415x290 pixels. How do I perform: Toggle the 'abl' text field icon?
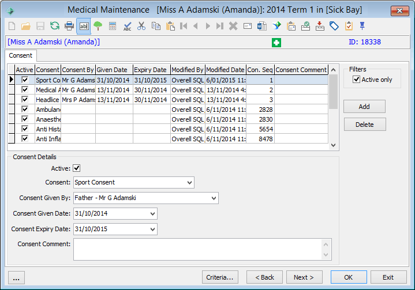[x=84, y=26]
